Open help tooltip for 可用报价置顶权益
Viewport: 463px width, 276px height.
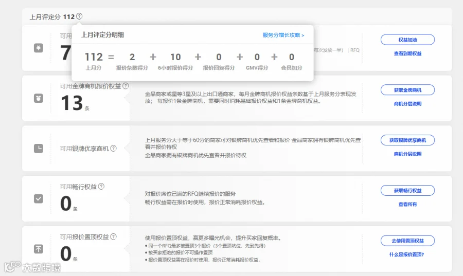113,237
